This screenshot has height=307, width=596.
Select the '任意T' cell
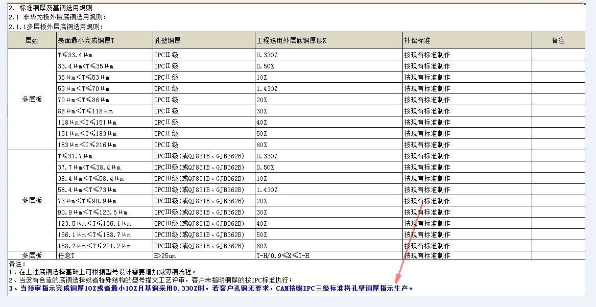point(105,255)
